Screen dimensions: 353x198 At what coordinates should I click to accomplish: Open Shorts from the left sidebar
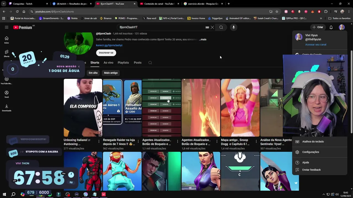tap(7, 53)
